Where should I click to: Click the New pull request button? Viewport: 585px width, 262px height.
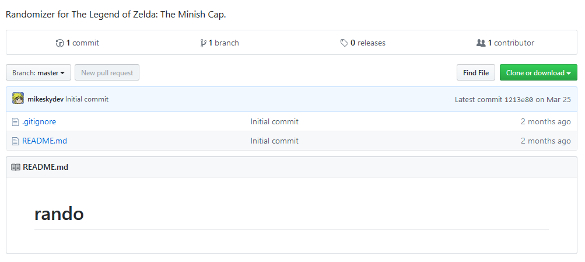(x=107, y=72)
